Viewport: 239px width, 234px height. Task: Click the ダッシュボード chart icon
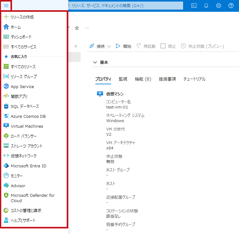point(6,37)
